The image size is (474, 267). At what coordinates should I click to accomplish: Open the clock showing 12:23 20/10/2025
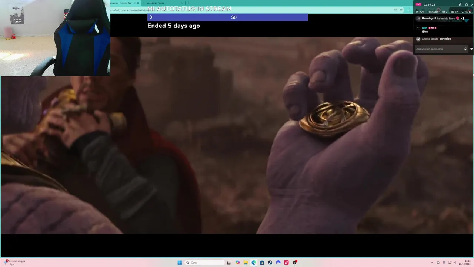pyautogui.click(x=465, y=263)
